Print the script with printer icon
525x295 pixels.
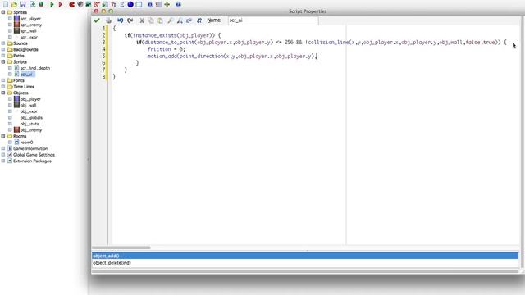coord(108,20)
